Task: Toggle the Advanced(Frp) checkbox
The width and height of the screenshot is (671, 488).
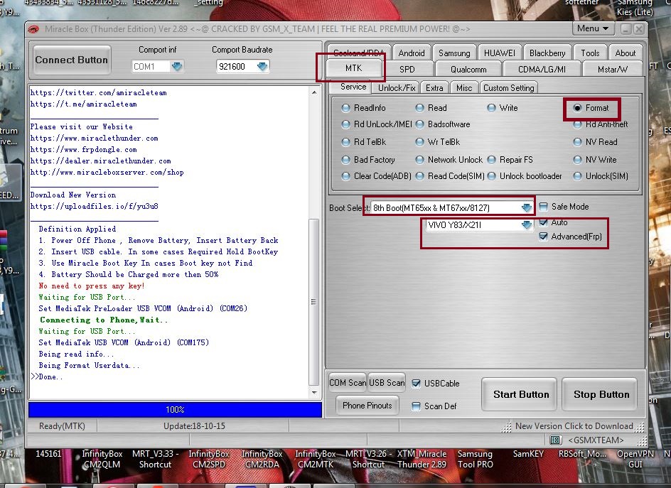Action: 544,237
